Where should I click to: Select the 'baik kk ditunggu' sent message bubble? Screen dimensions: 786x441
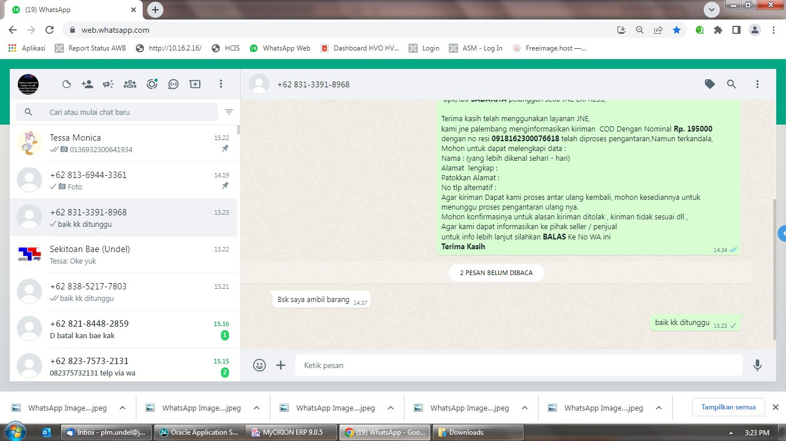pyautogui.click(x=696, y=323)
